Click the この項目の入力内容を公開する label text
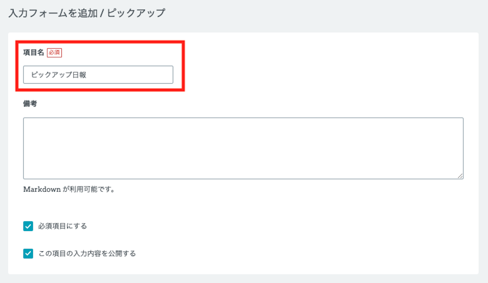Image resolution: width=488 pixels, height=283 pixels. pyautogui.click(x=87, y=254)
